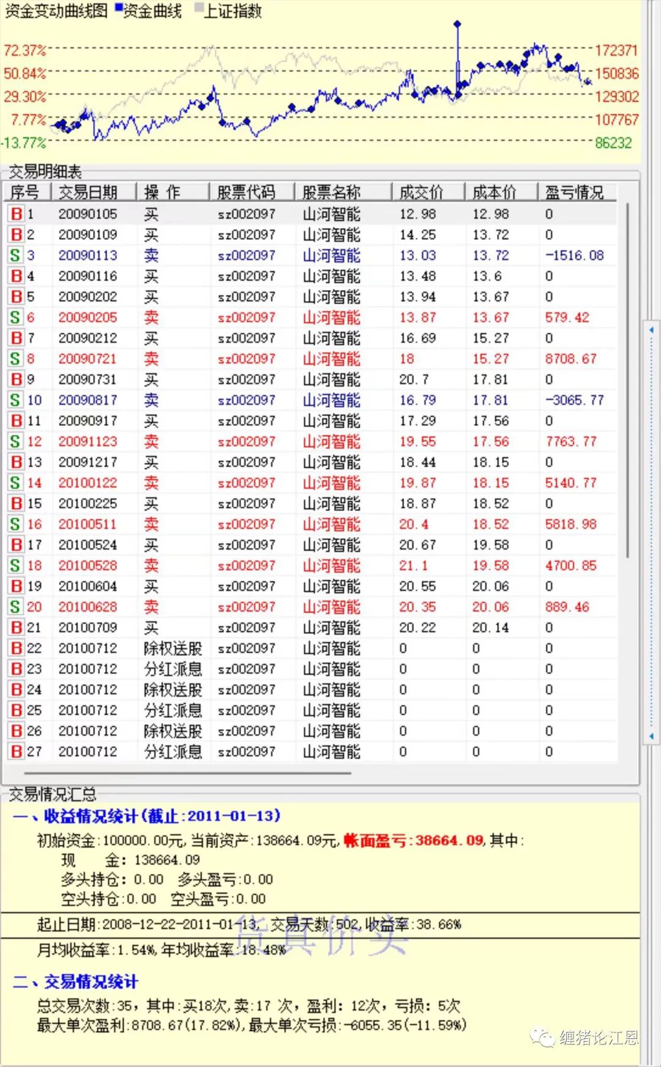Image resolution: width=661 pixels, height=1067 pixels.
Task: Click the B icon in row 9
Action: 17,379
